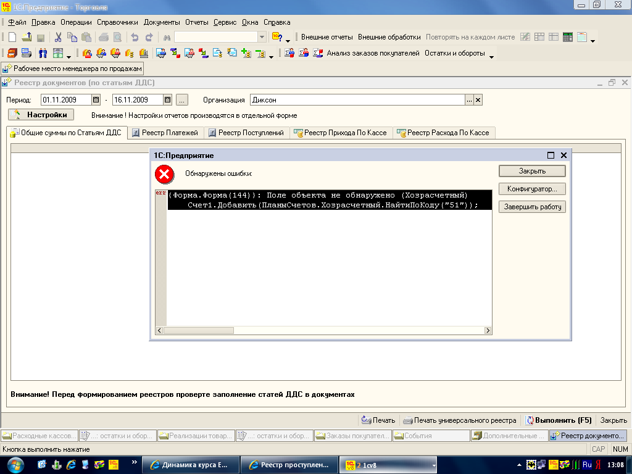Click the warehouse building toolbar icon

[x=143, y=53]
